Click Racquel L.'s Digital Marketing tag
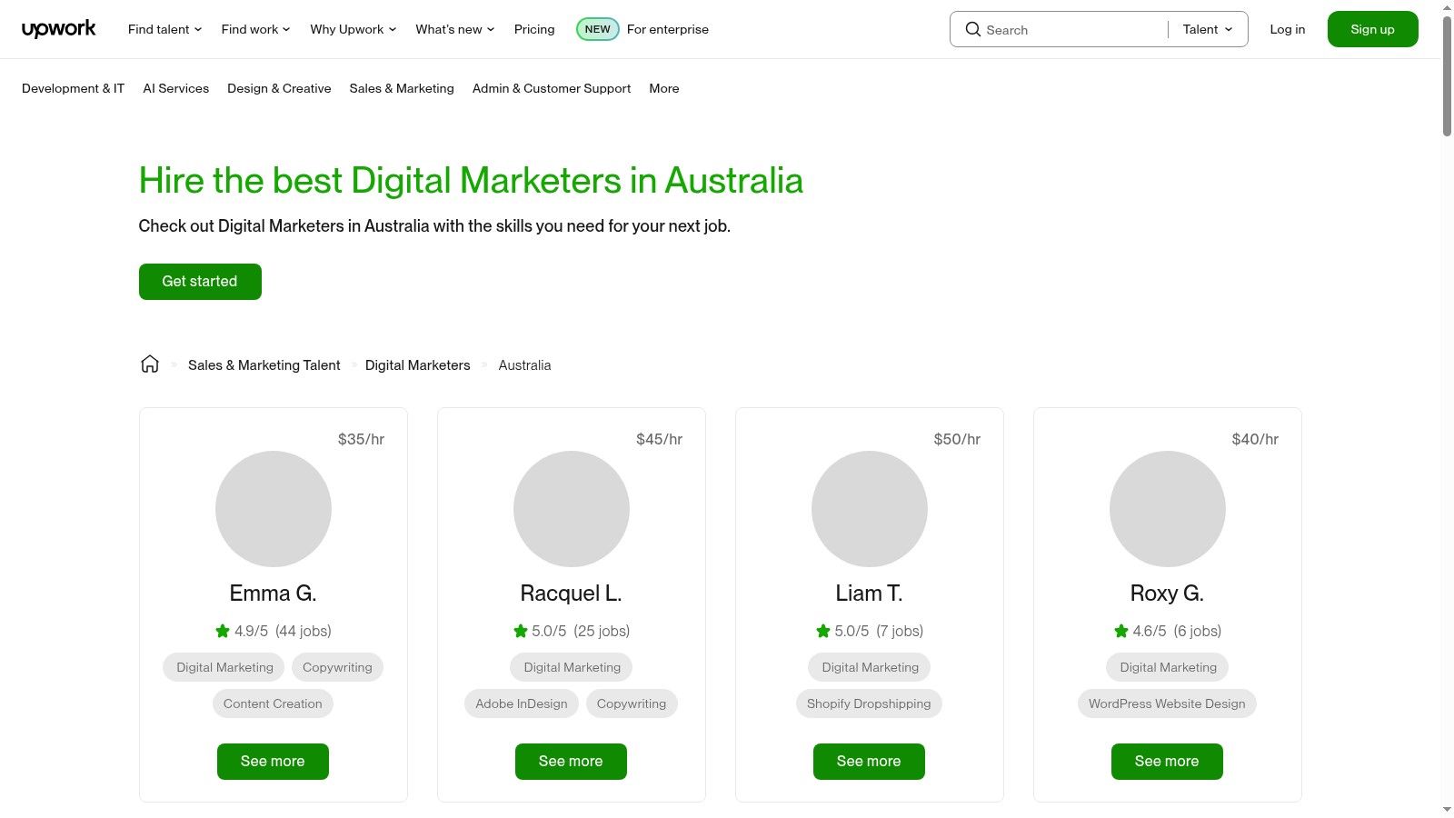 [x=572, y=667]
